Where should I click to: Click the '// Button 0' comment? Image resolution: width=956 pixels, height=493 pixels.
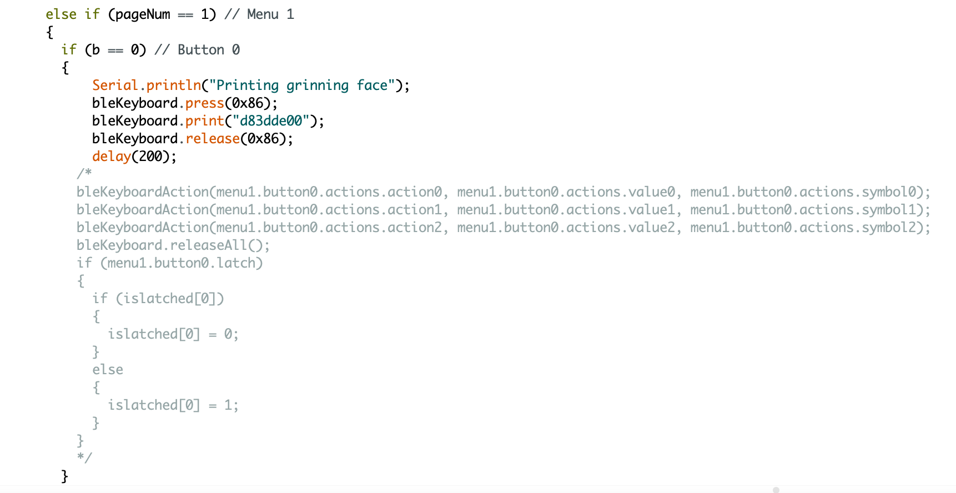197,50
